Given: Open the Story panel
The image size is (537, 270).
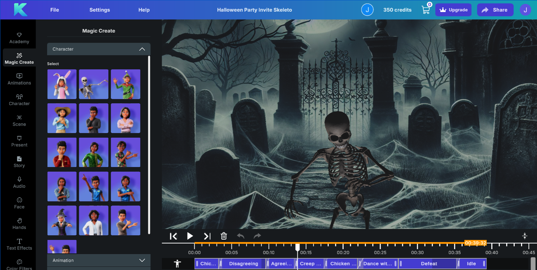Looking at the screenshot, I should (x=19, y=162).
